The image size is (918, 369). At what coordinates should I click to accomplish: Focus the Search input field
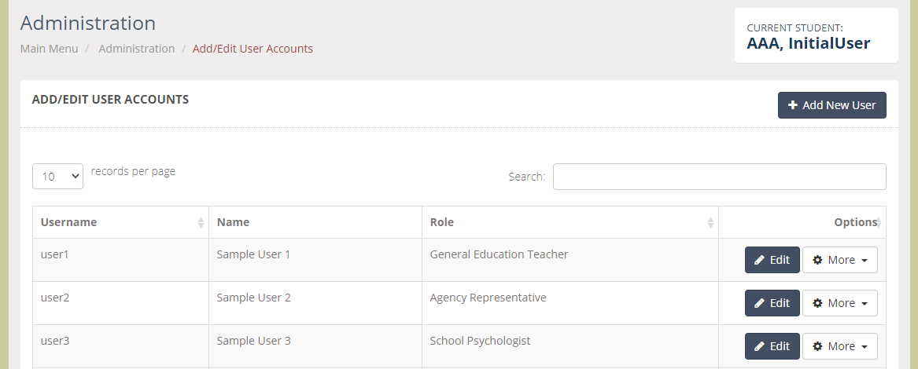[720, 177]
